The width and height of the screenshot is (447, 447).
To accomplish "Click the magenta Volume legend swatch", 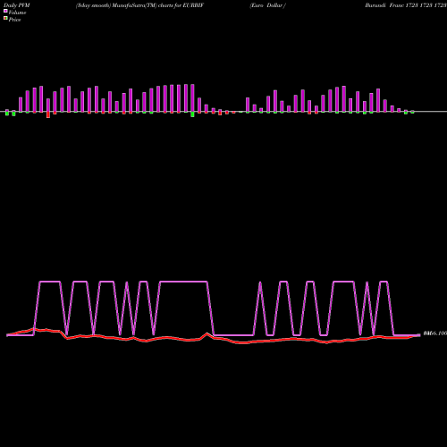I will (5, 11).
